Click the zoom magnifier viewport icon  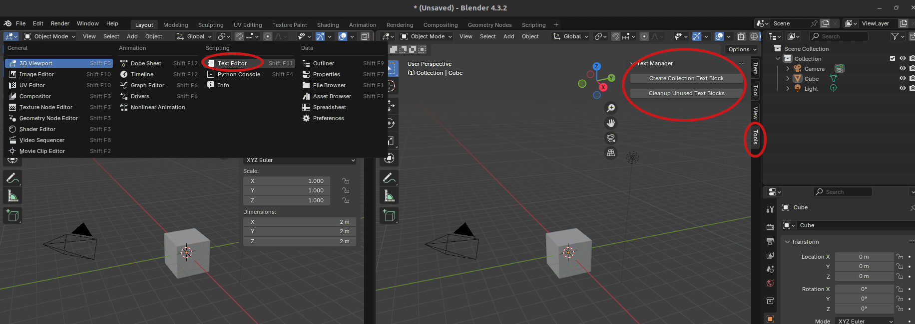[611, 108]
